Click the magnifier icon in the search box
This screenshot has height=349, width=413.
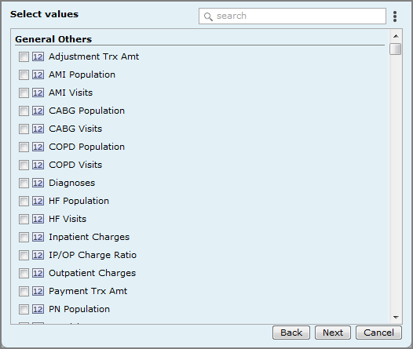[x=208, y=16]
